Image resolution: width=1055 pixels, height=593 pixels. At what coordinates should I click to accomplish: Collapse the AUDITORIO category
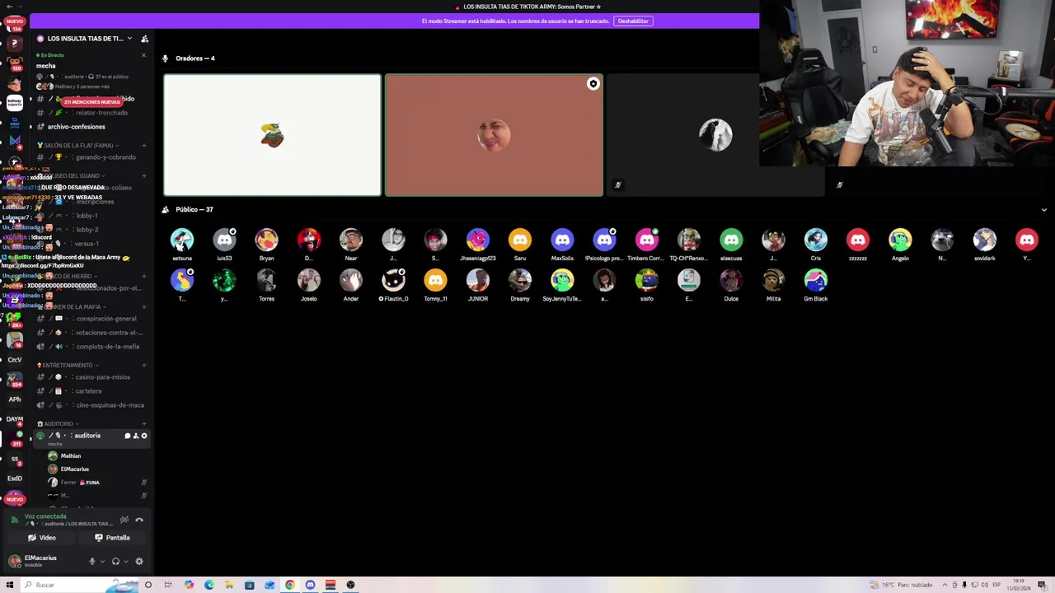click(x=59, y=423)
